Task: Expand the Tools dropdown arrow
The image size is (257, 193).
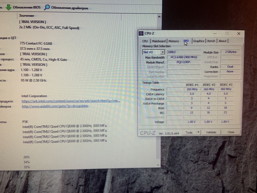Action: [198, 132]
